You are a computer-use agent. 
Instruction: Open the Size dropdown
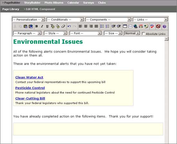coord(113,33)
